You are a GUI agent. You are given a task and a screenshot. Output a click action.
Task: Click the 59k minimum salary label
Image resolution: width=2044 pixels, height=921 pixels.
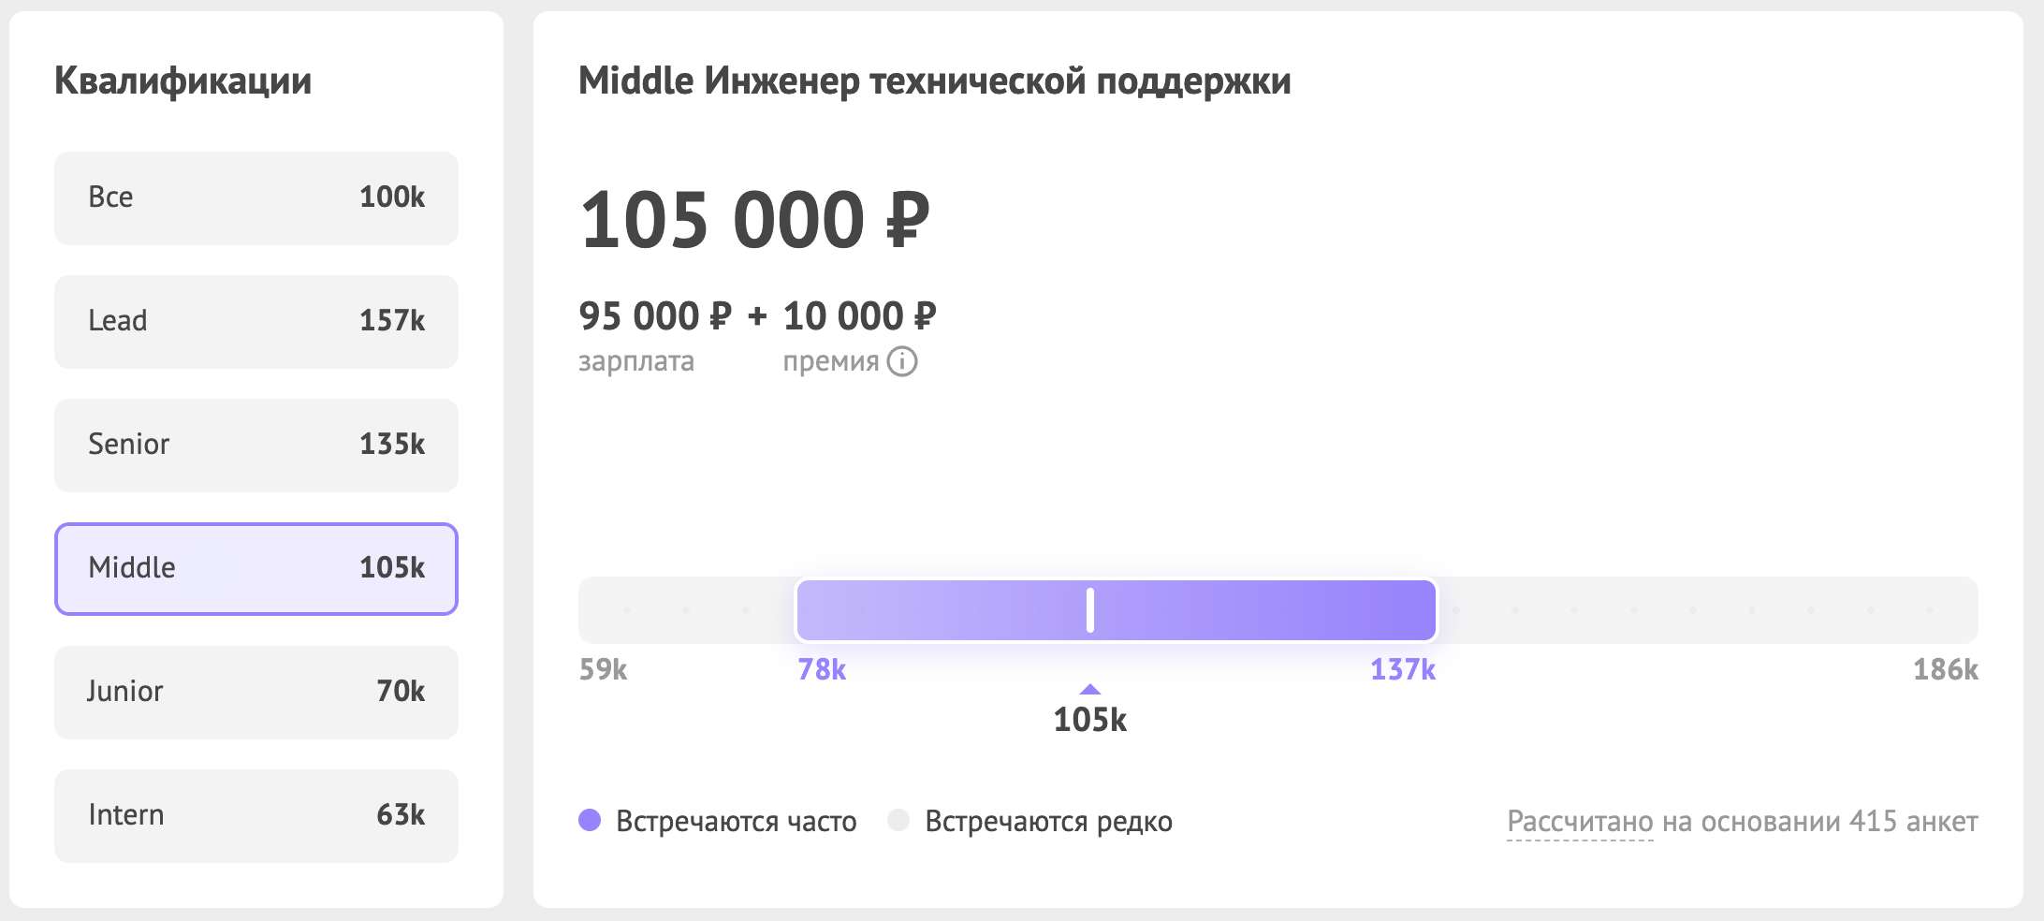pos(603,669)
